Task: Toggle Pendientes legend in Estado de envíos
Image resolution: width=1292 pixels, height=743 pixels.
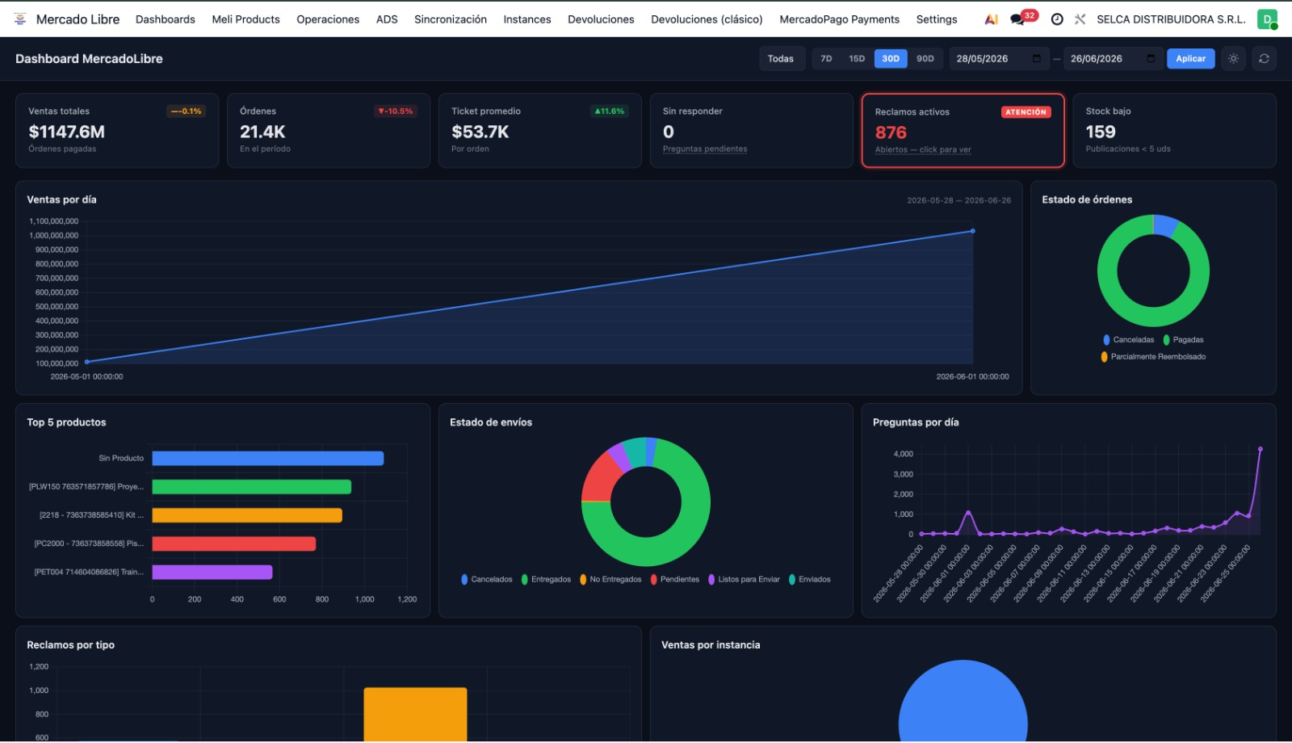Action: click(674, 579)
